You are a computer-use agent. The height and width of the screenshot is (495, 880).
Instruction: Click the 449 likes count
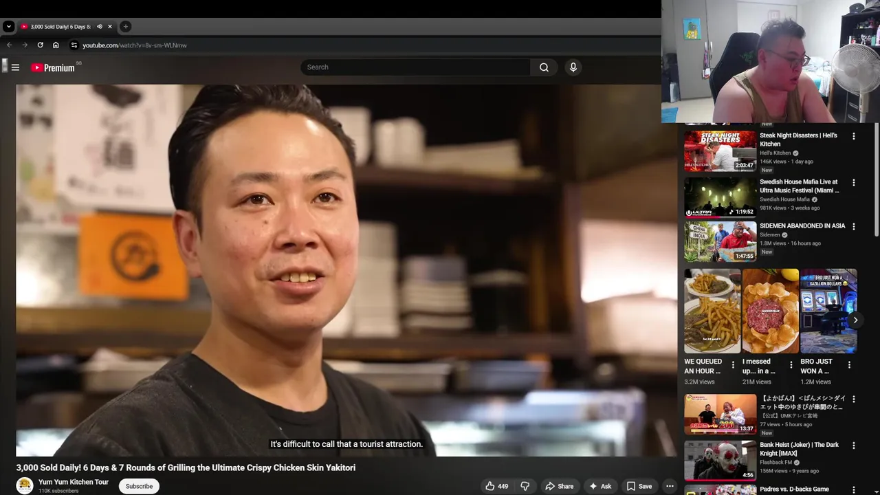point(503,486)
